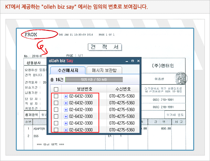Click the 수신번호 column header

pyautogui.click(x=123, y=89)
